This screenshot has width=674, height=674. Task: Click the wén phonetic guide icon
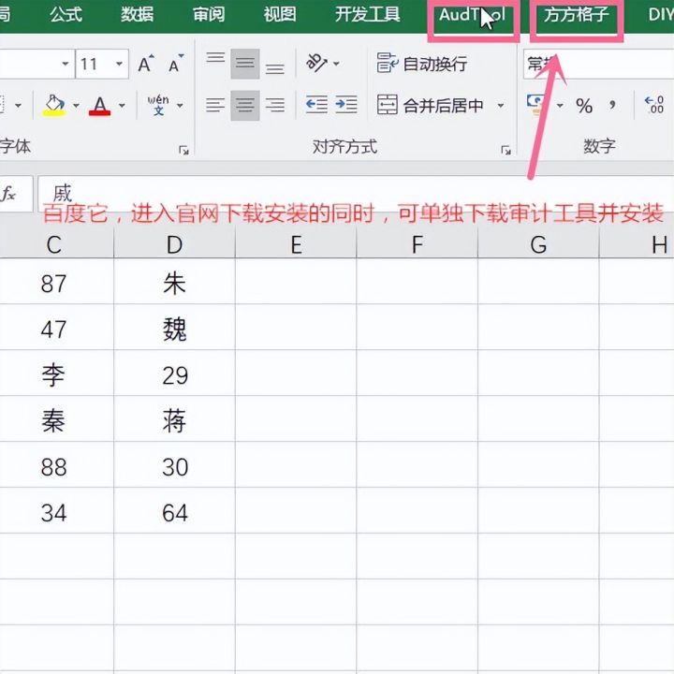pos(158,105)
